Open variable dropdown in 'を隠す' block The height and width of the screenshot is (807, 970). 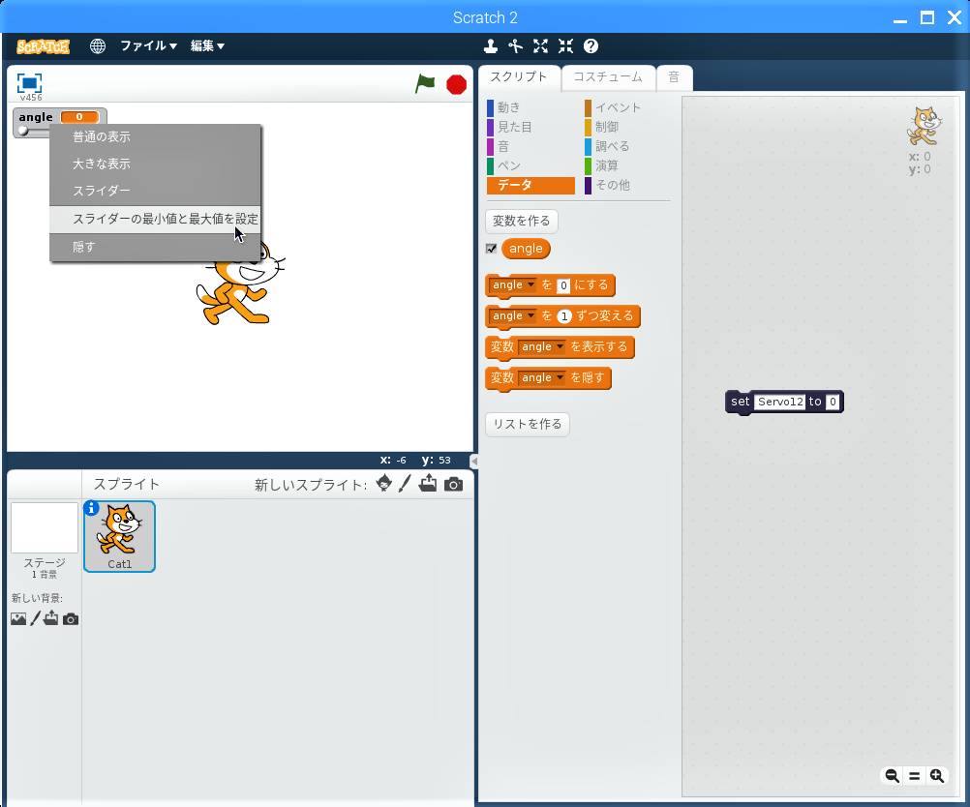542,377
